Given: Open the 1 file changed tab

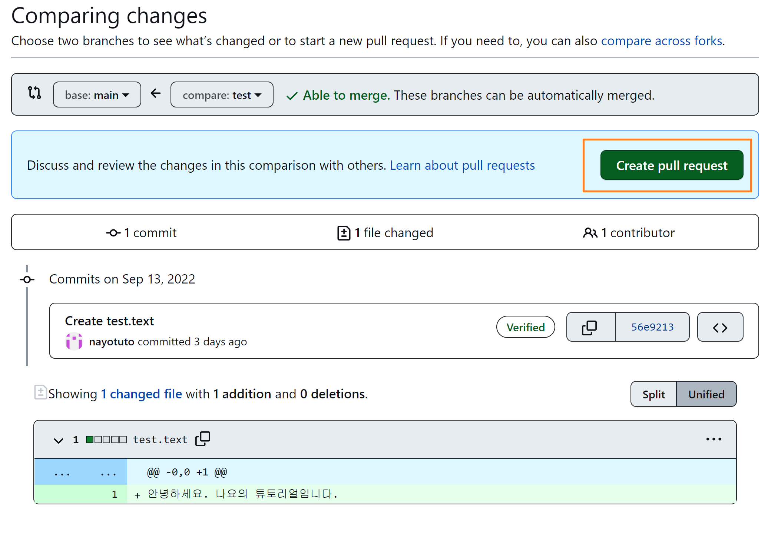Looking at the screenshot, I should point(394,233).
